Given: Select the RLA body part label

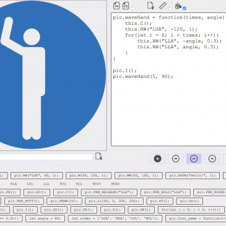Looking at the screenshot, I should 14,184.
